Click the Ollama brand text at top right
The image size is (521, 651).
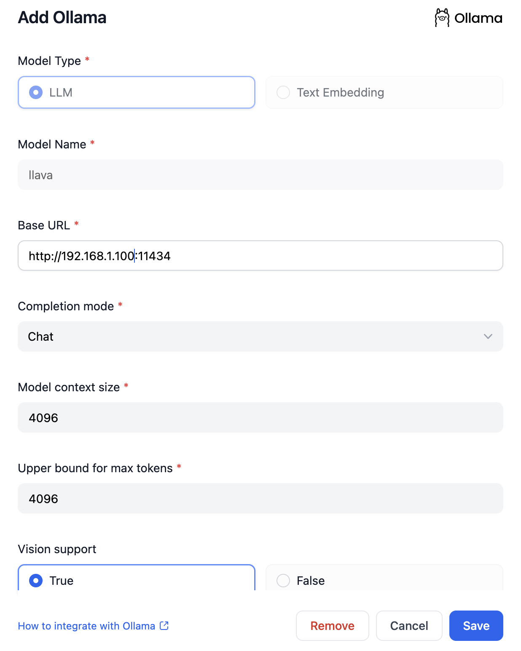478,18
